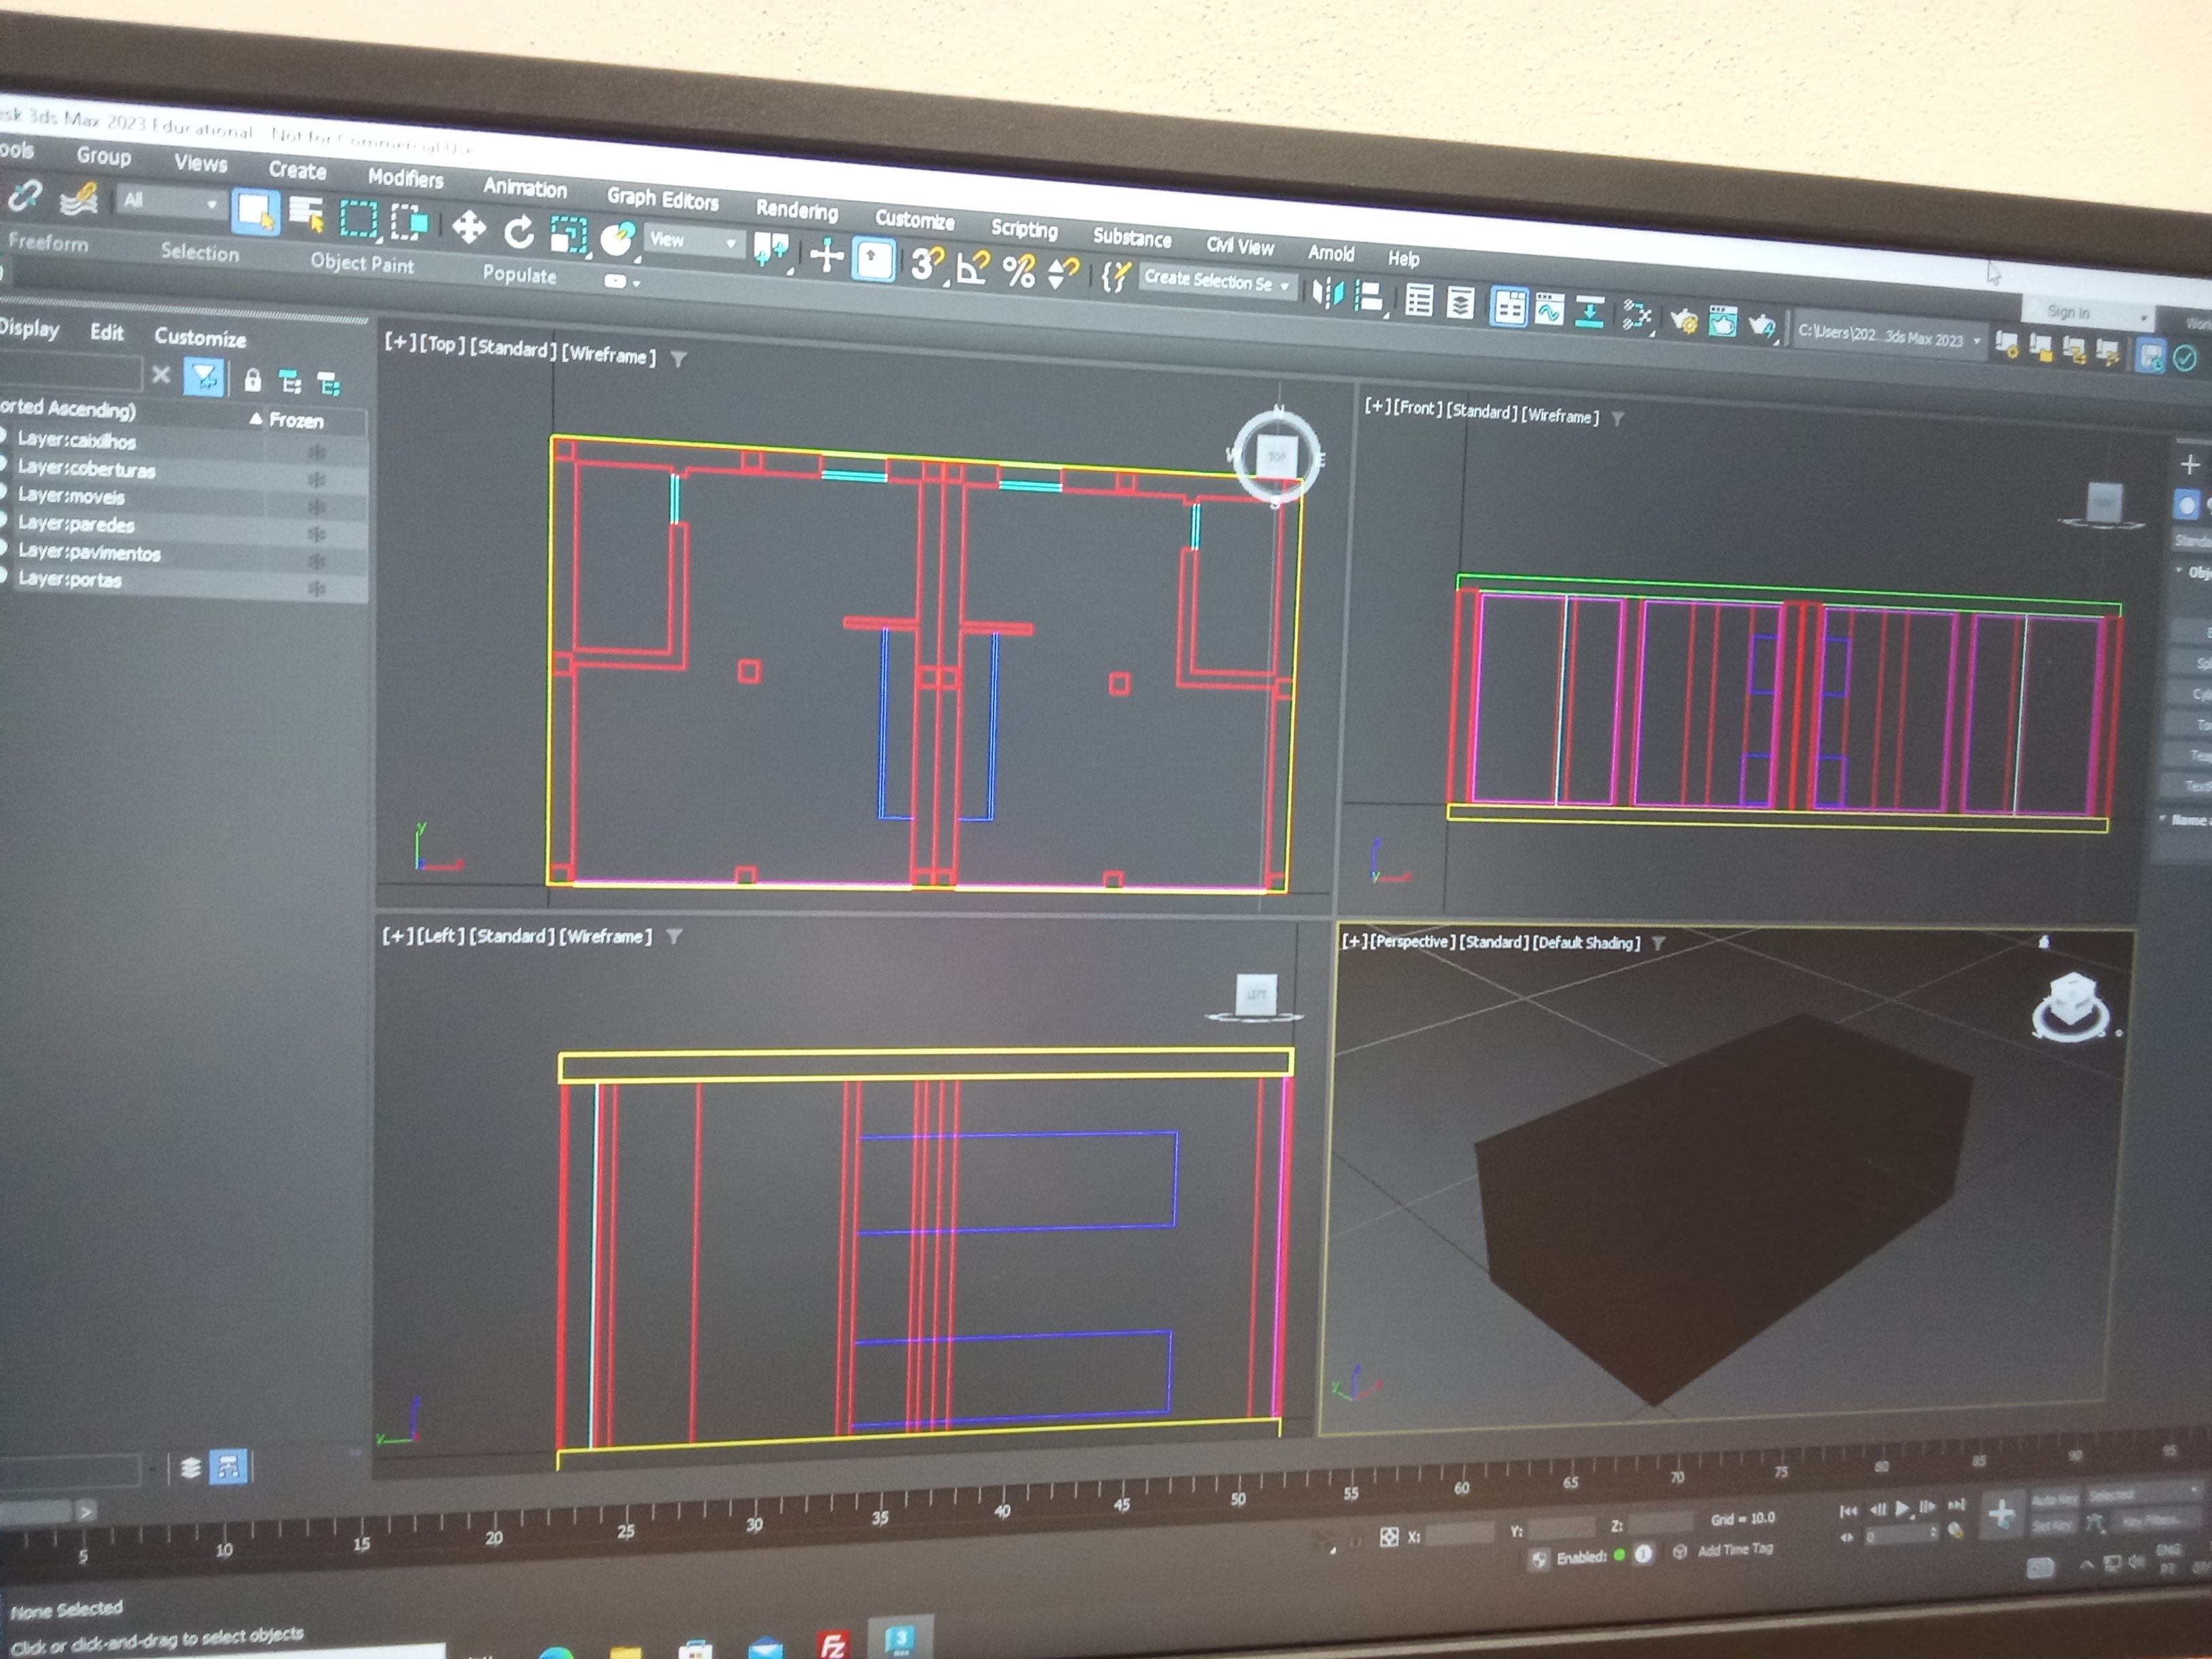
Task: Activate the Select and Rotate tool
Action: pos(518,233)
